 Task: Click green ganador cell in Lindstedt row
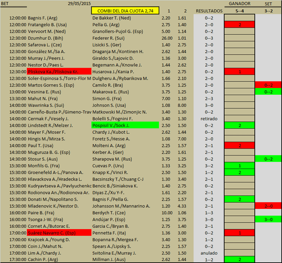pos(239,125)
